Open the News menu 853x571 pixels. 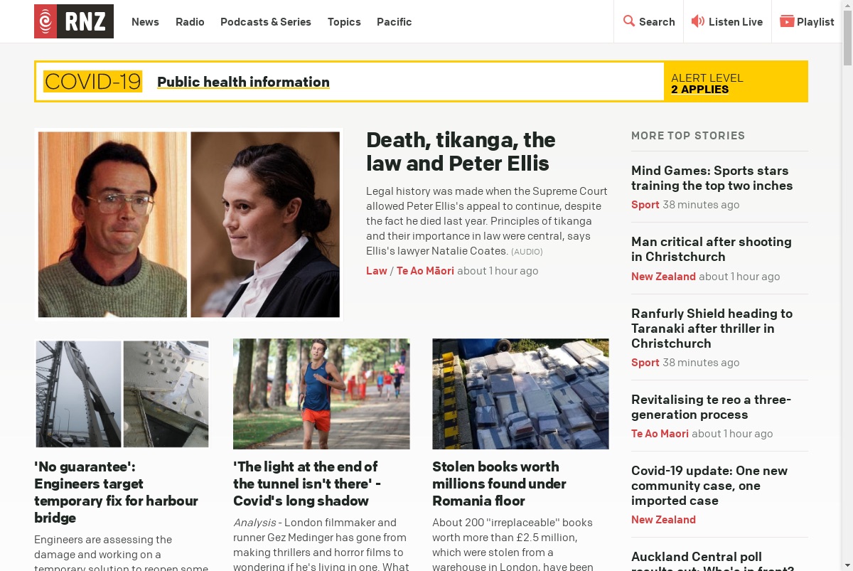[x=145, y=21]
